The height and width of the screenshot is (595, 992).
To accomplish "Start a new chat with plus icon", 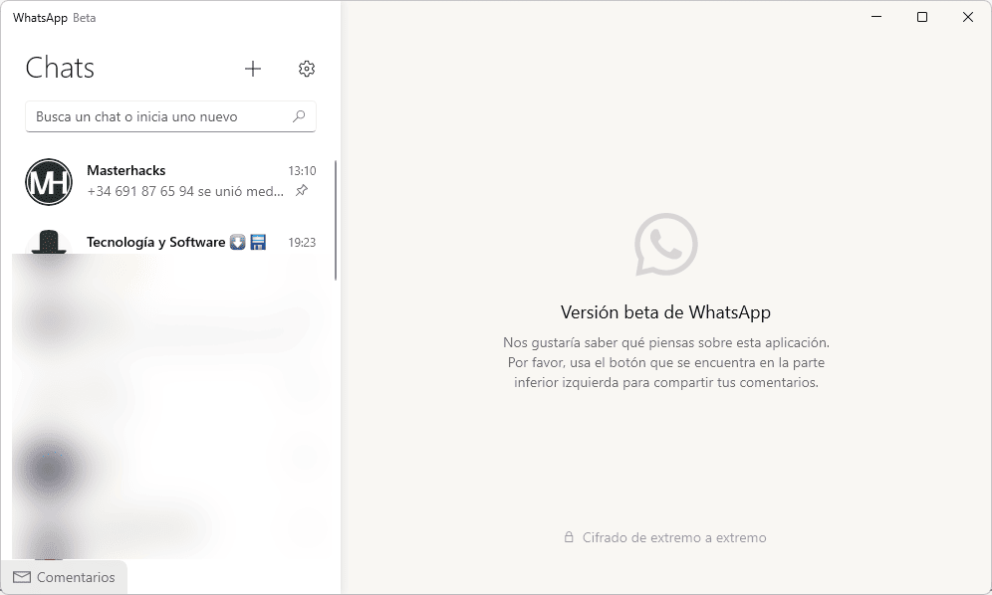I will [253, 69].
